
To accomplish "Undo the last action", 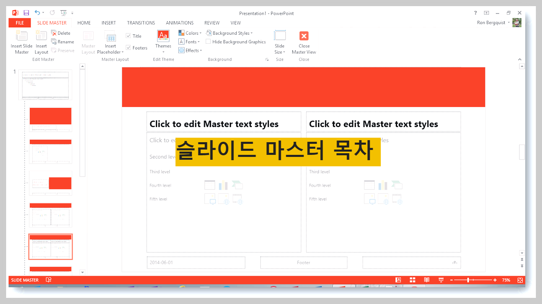I will (x=37, y=13).
